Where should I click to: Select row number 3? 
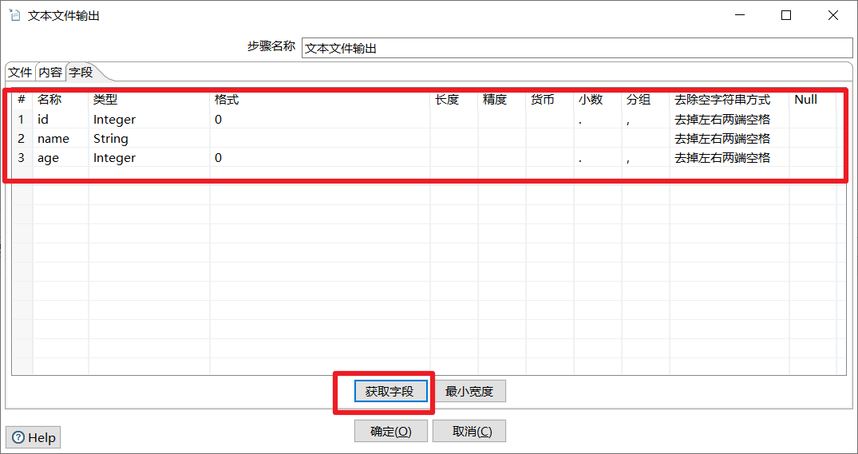tap(22, 158)
